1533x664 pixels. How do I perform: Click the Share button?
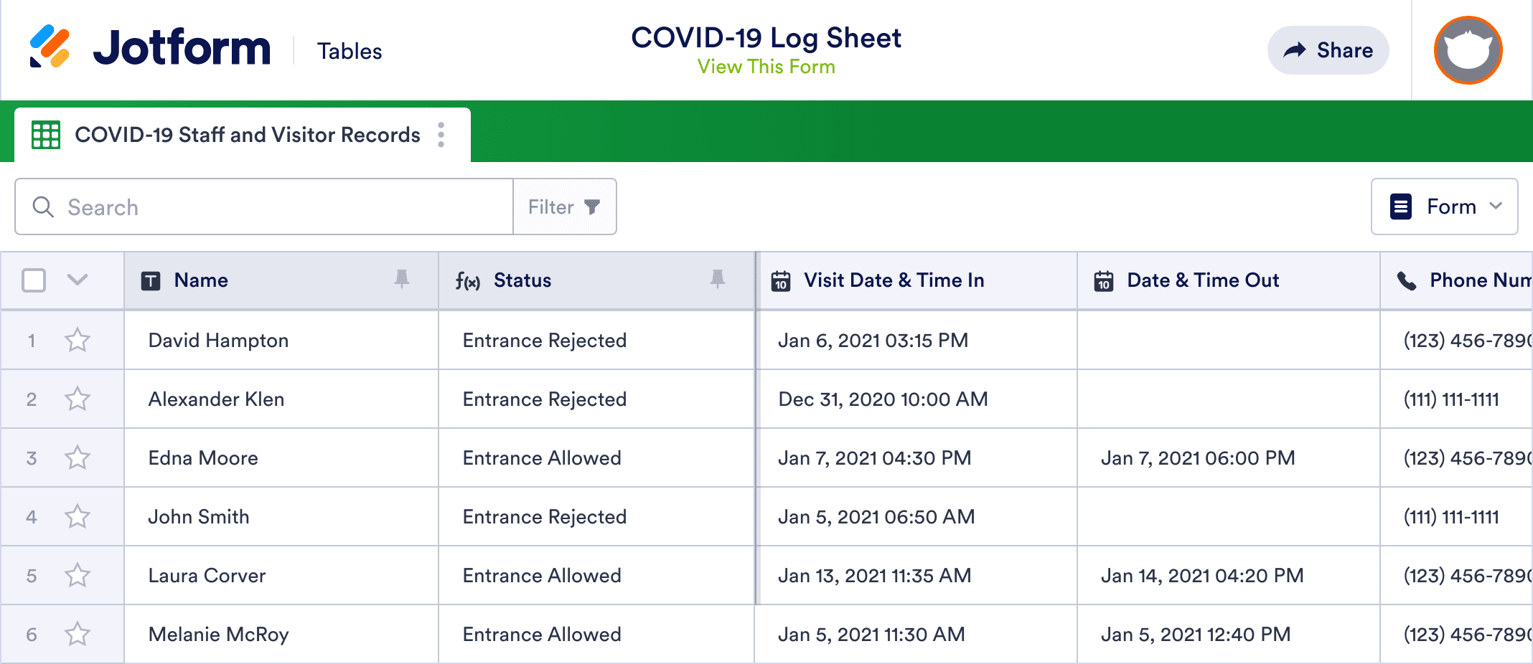1328,50
